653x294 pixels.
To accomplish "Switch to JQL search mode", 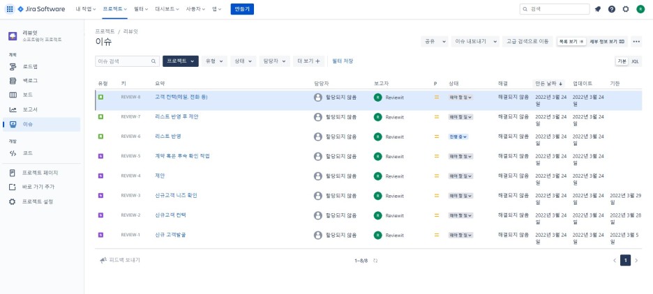I will (x=635, y=61).
